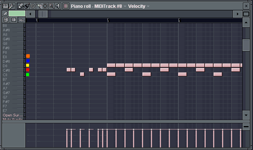This screenshot has height=150, width=253.
Task: Click the A8 key label
Action: coord(5,35)
